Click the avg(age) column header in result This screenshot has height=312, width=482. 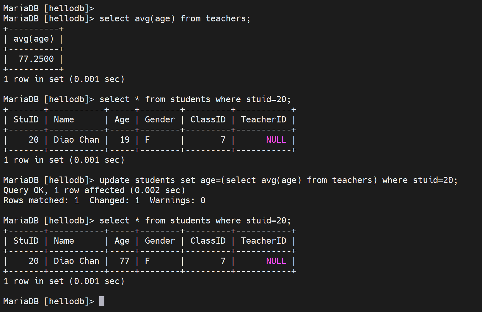pos(33,39)
